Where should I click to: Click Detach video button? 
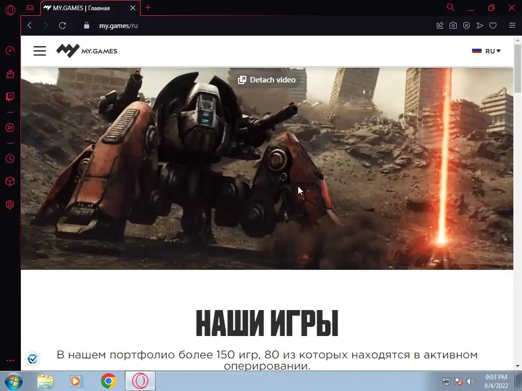[267, 80]
